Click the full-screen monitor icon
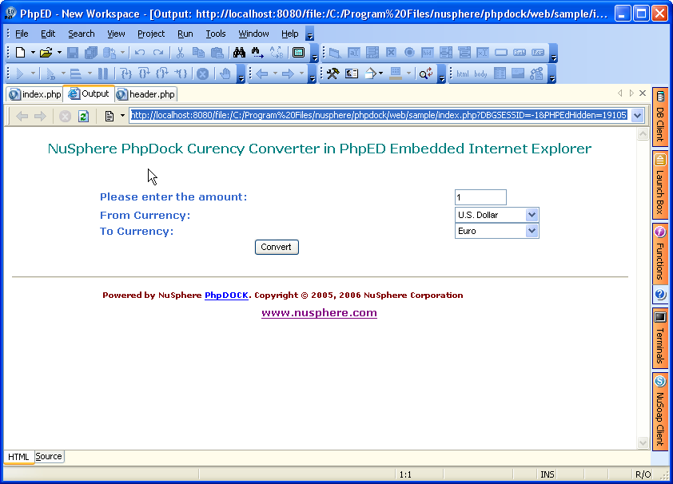This screenshot has width=673, height=484. click(x=298, y=53)
